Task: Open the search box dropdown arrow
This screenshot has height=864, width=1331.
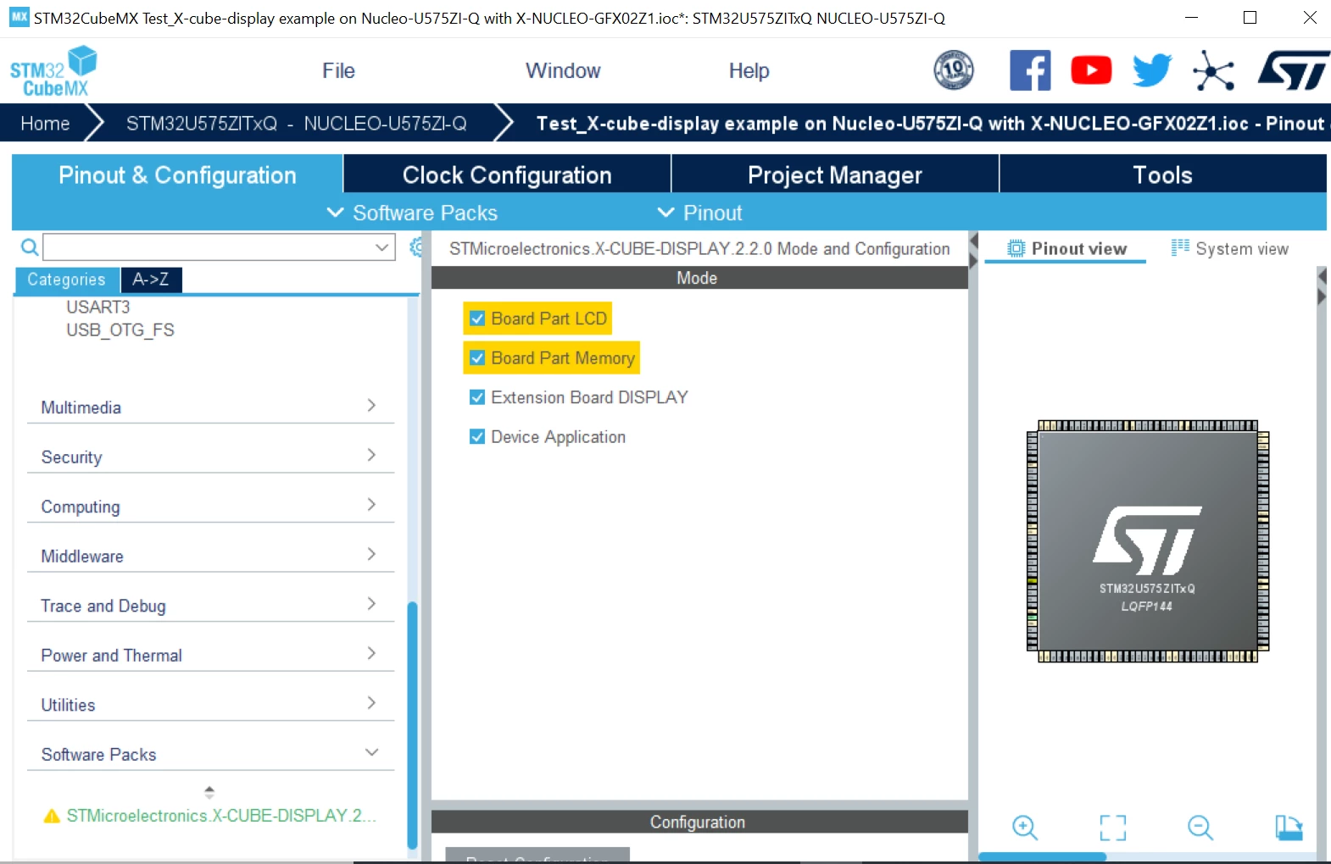Action: tap(382, 247)
